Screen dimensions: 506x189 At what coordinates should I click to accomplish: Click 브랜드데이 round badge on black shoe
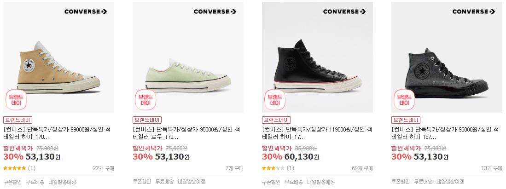[x=275, y=100]
